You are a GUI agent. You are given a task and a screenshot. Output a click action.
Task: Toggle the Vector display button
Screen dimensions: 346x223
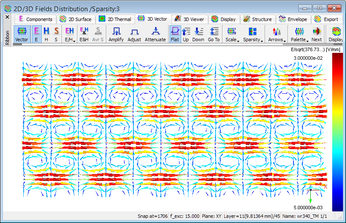tap(22, 34)
